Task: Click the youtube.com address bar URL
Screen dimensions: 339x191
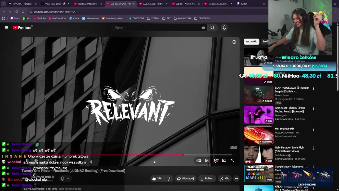Action: [x=55, y=12]
